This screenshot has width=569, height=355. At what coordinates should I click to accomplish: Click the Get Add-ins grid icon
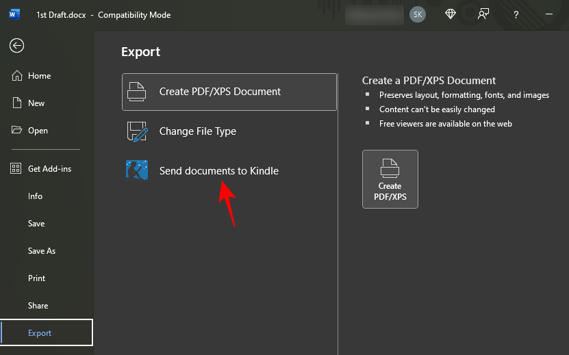point(16,168)
